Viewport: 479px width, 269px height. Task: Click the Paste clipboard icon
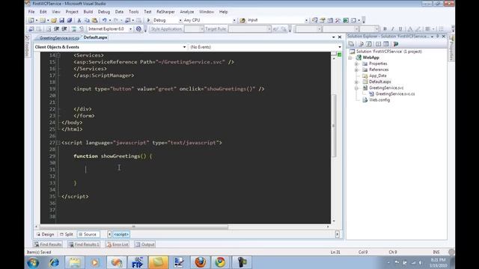tap(95, 20)
